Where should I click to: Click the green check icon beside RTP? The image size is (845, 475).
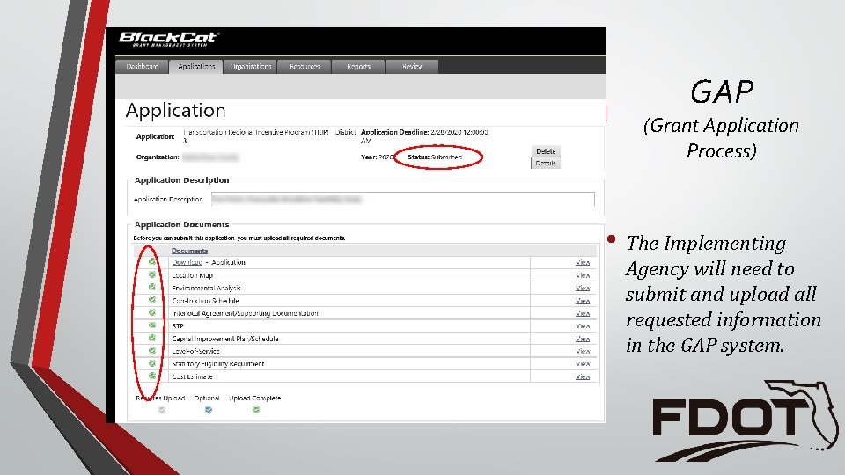pyautogui.click(x=152, y=325)
